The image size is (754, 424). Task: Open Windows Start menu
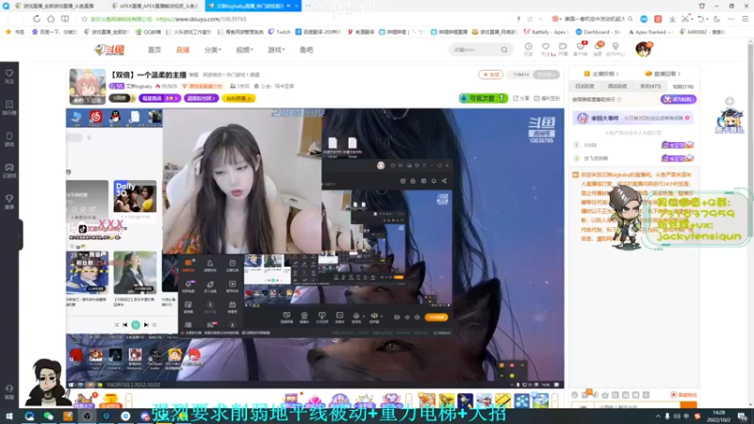tap(9, 416)
